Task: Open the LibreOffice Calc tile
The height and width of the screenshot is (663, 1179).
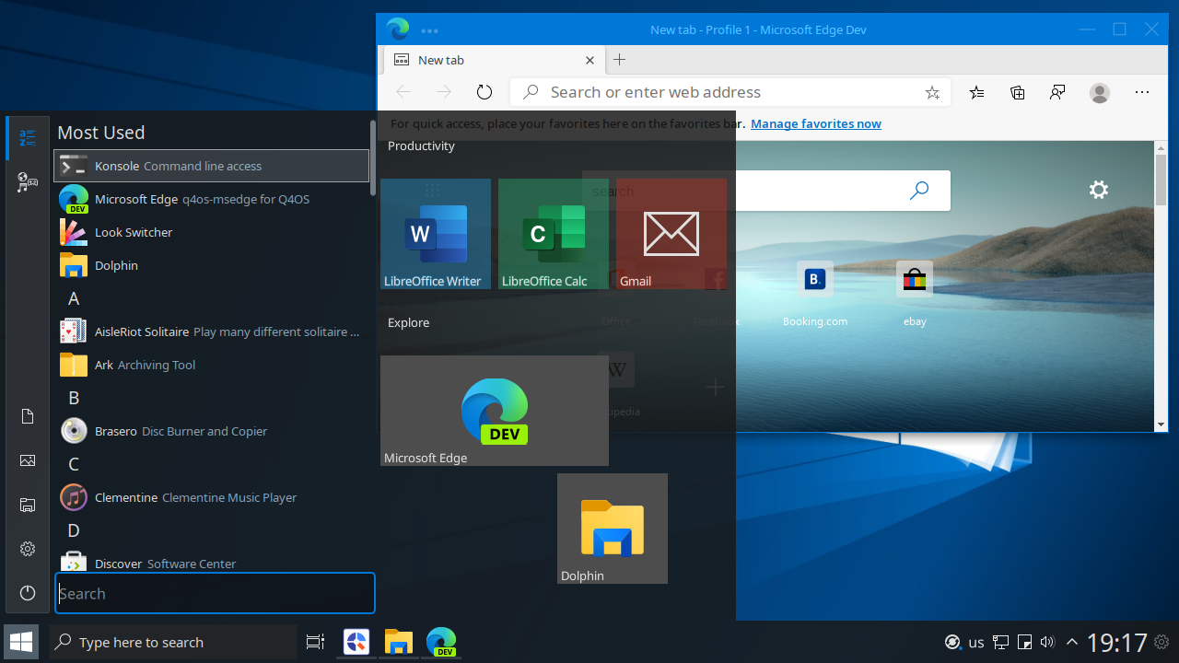Action: tap(554, 234)
